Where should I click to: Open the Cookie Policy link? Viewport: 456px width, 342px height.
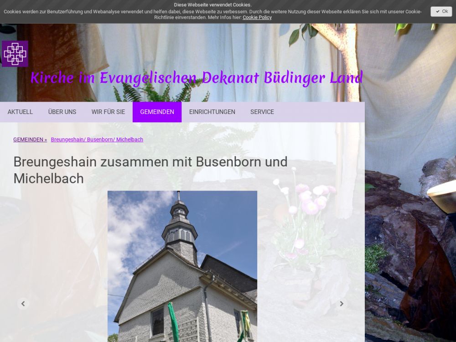(x=257, y=17)
